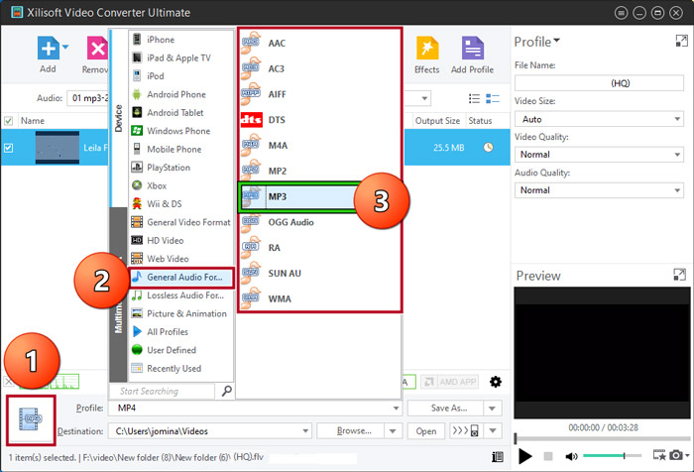Click the search magnifier in profile list
This screenshot has width=694, height=472.
tap(227, 392)
